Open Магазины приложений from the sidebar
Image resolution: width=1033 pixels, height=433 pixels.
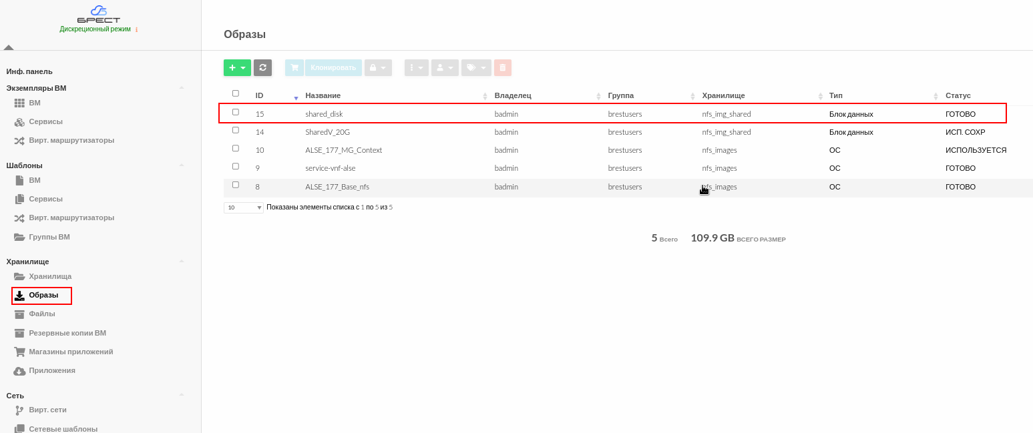tap(71, 352)
